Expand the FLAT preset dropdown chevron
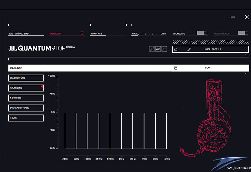This screenshot has height=172, width=251. point(246,73)
